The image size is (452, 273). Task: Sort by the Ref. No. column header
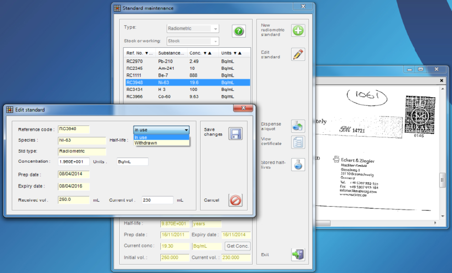click(x=139, y=53)
